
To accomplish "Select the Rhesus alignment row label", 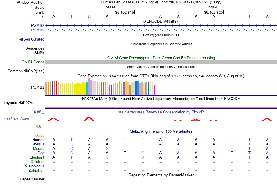I will coord(38,144).
